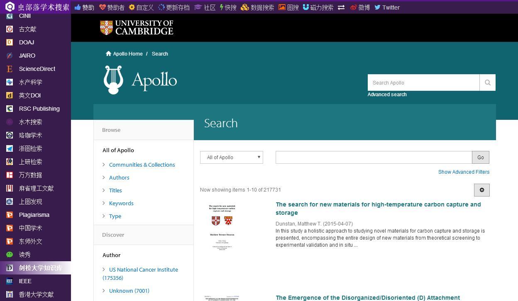Click the switch arrows icon in top toolbar
The height and width of the screenshot is (301, 518).
click(341, 7)
